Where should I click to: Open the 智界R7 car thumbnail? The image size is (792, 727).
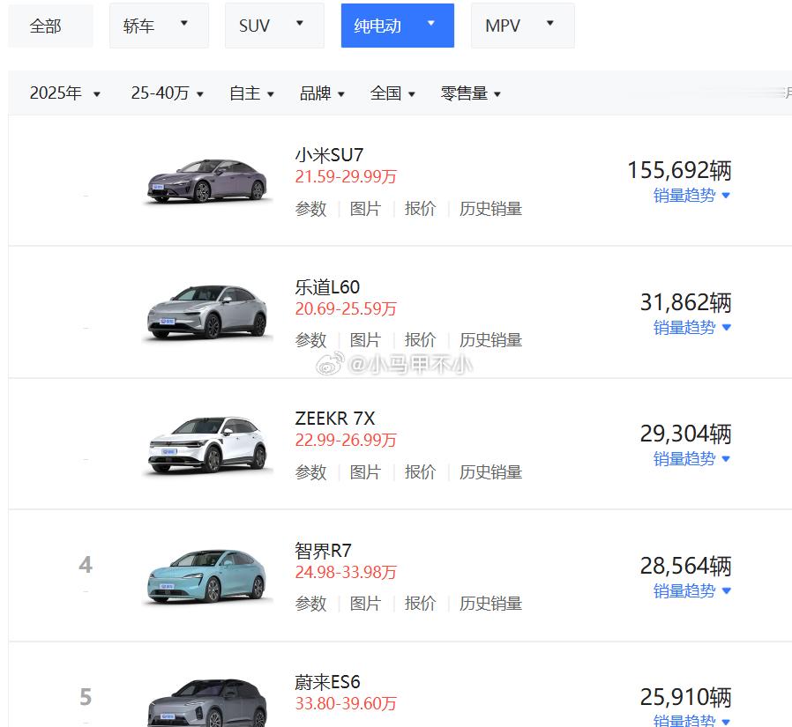point(207,576)
